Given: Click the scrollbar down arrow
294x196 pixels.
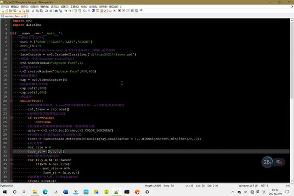Looking at the screenshot, I should (292, 181).
